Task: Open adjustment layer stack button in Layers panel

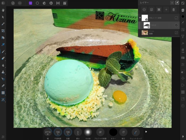Action: pos(151,10)
